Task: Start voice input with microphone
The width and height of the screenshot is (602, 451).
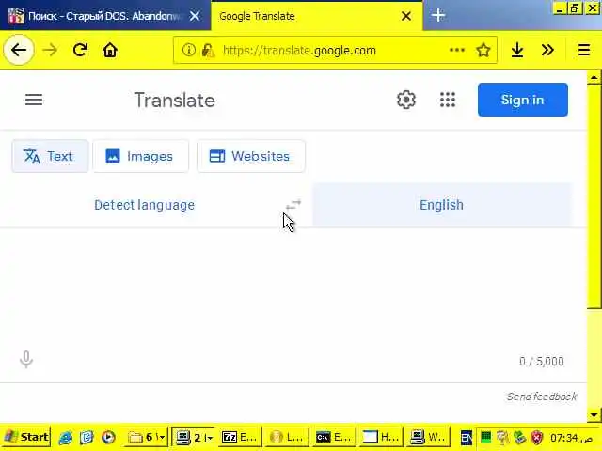Action: click(26, 359)
